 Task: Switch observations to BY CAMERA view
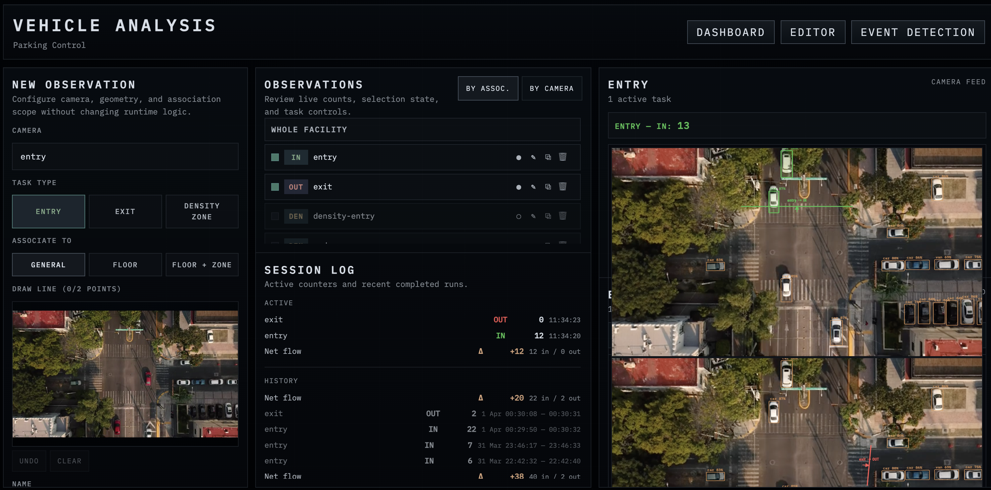(552, 88)
